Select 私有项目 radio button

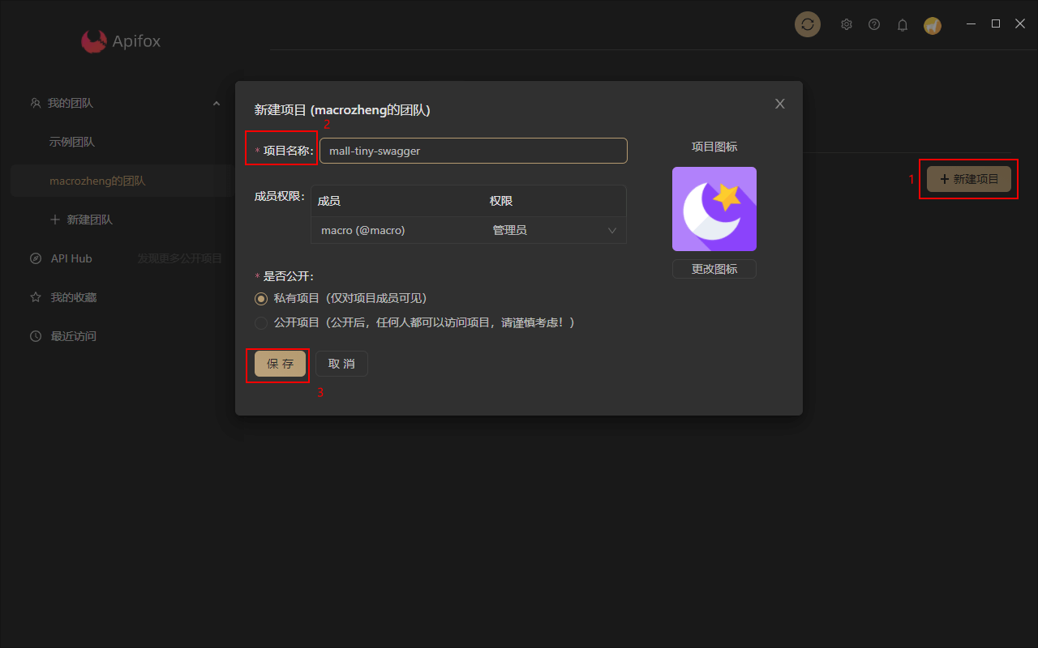(261, 298)
